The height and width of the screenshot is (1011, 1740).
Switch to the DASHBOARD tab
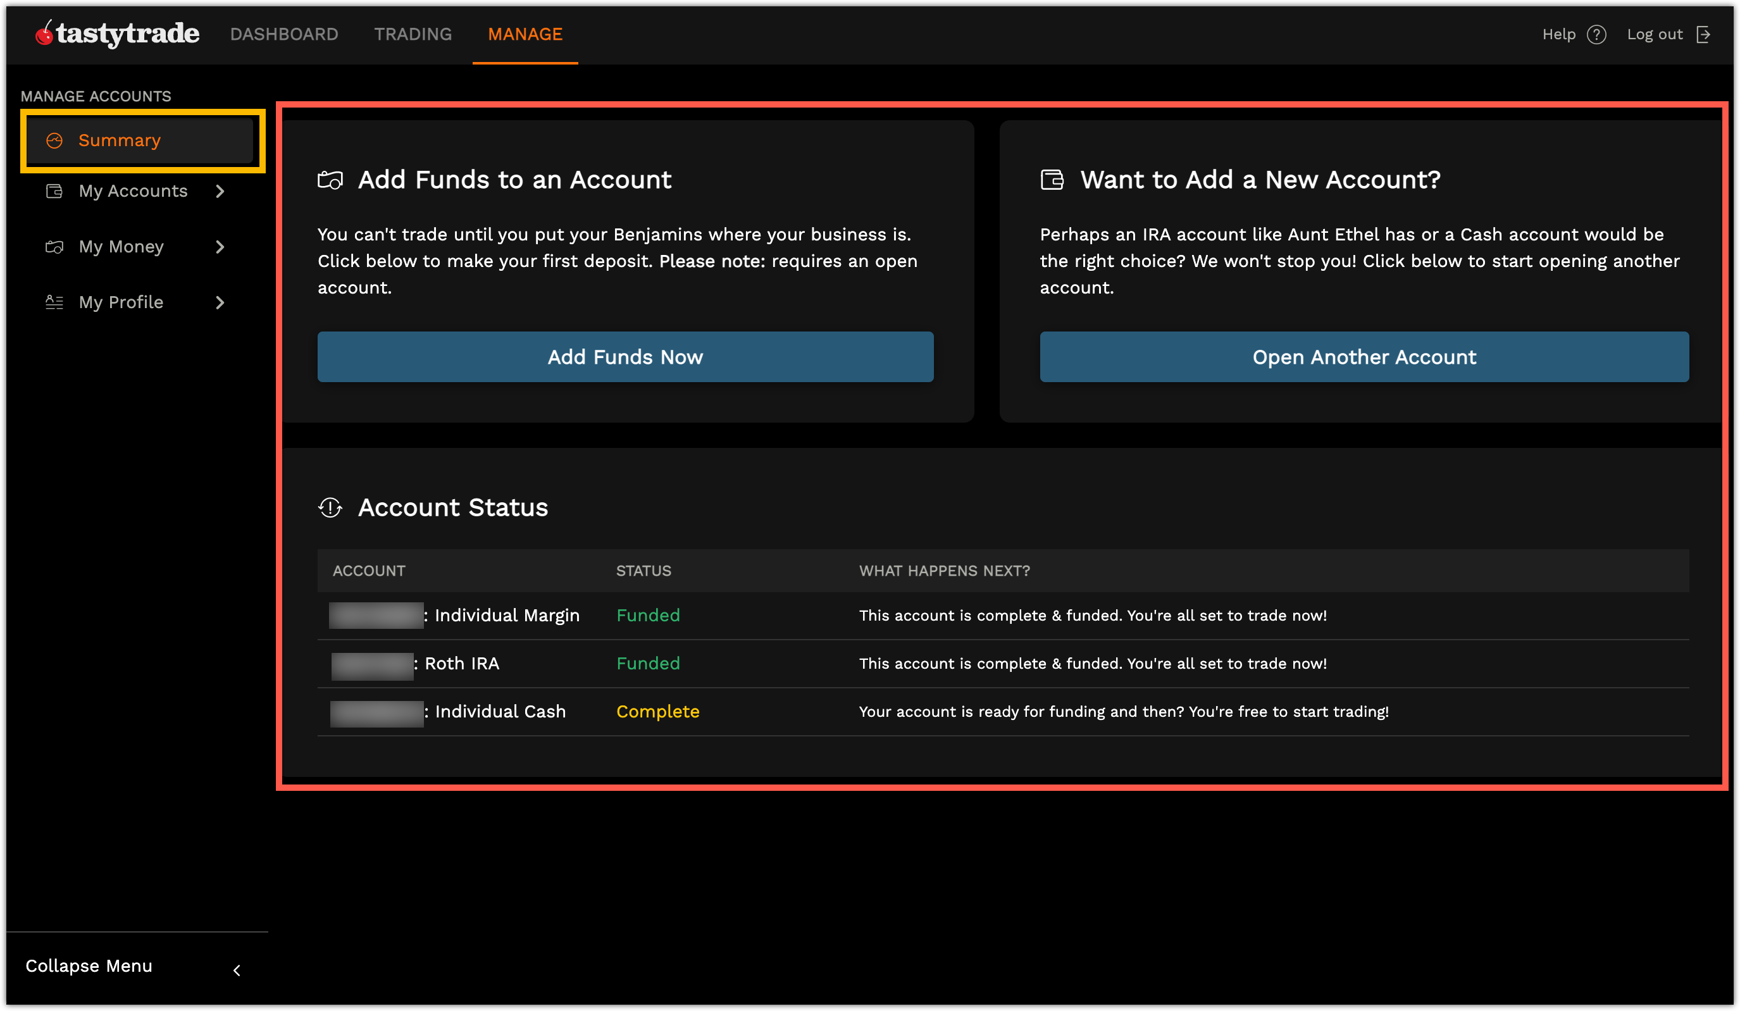284,34
